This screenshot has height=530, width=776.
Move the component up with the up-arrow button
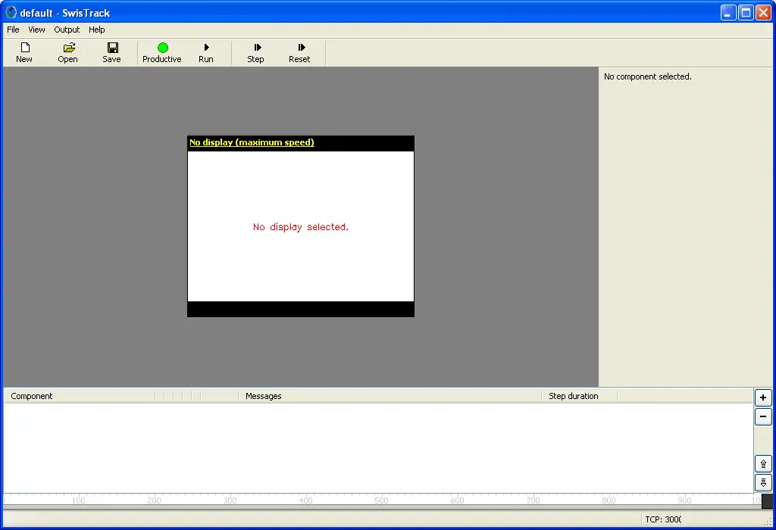(x=763, y=464)
